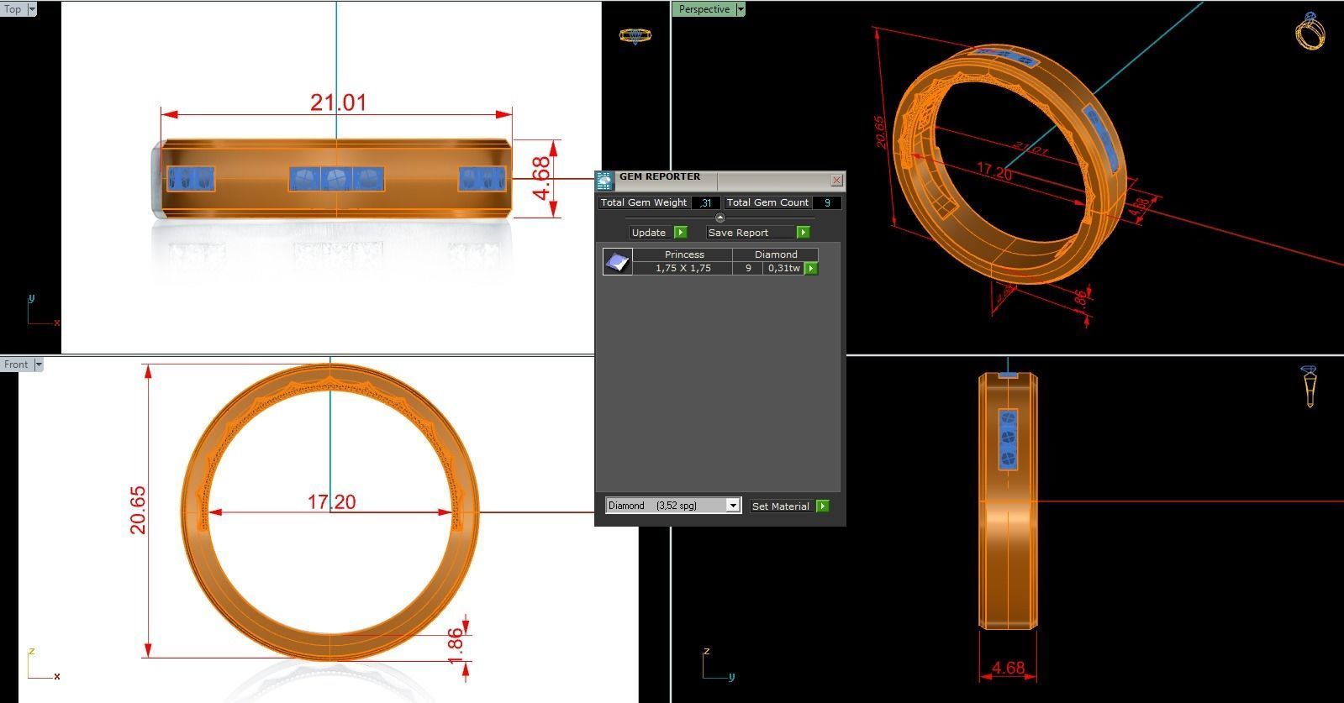Click green arrow next to 0,31tw
1344x703 pixels.
pos(811,268)
